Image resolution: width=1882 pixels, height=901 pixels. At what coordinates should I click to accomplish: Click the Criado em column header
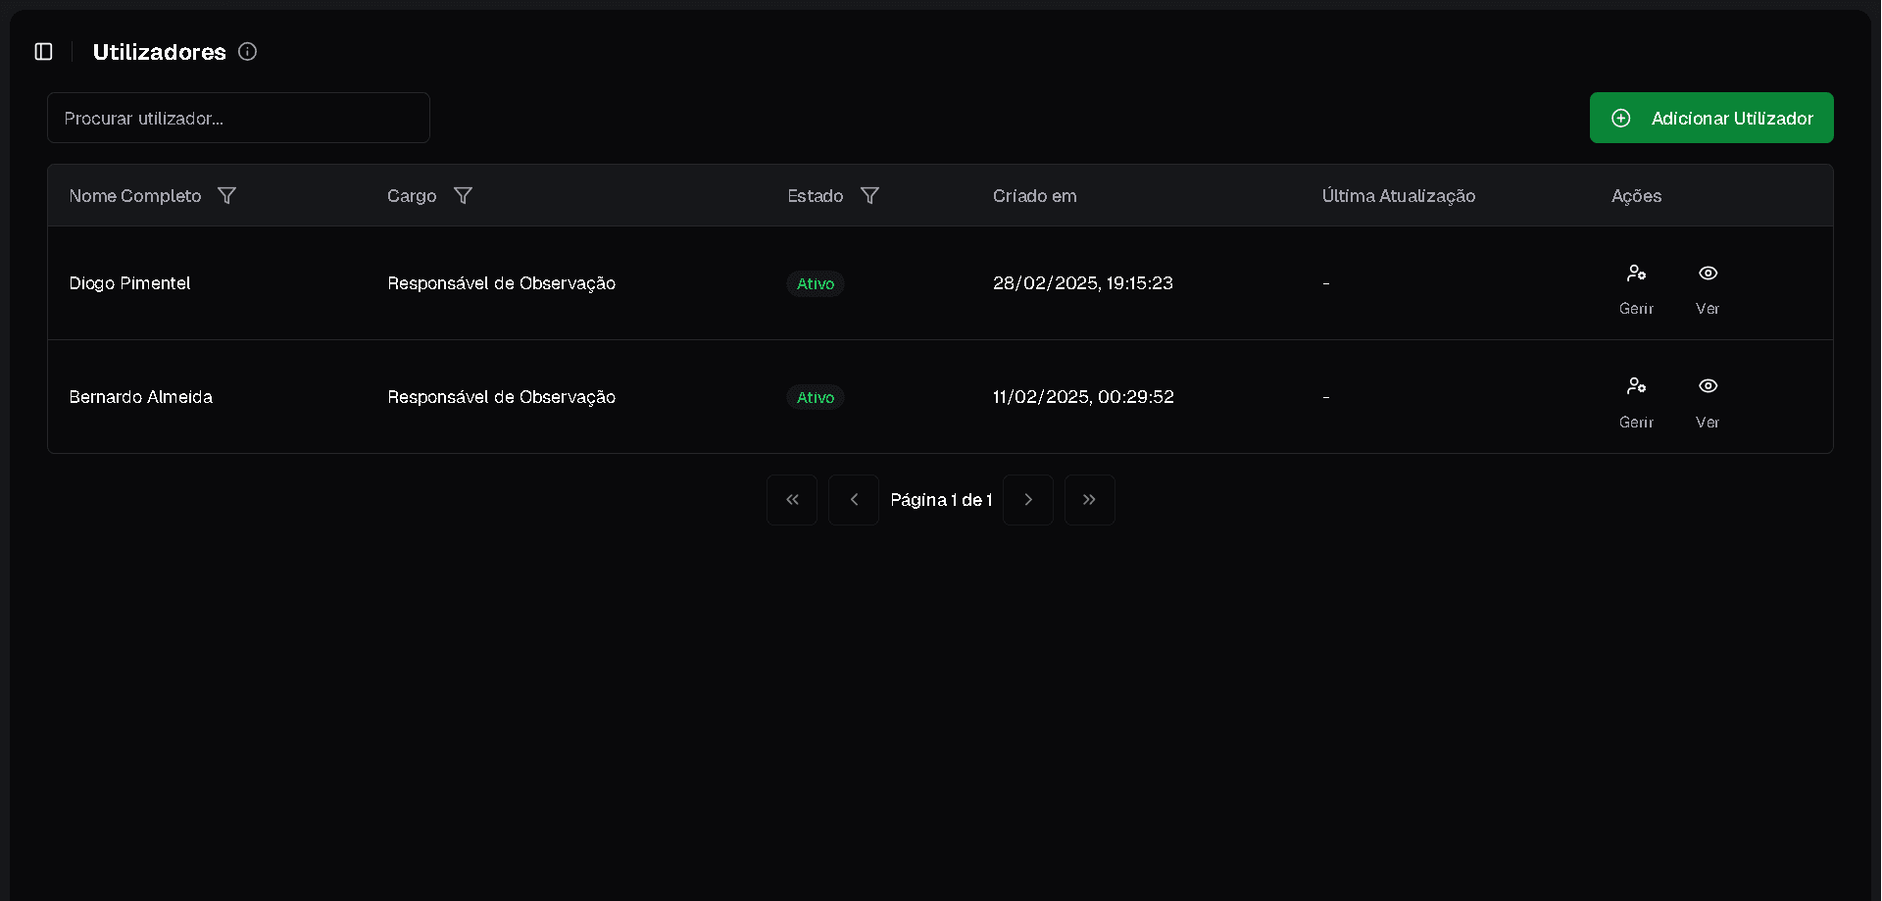[x=1034, y=196]
